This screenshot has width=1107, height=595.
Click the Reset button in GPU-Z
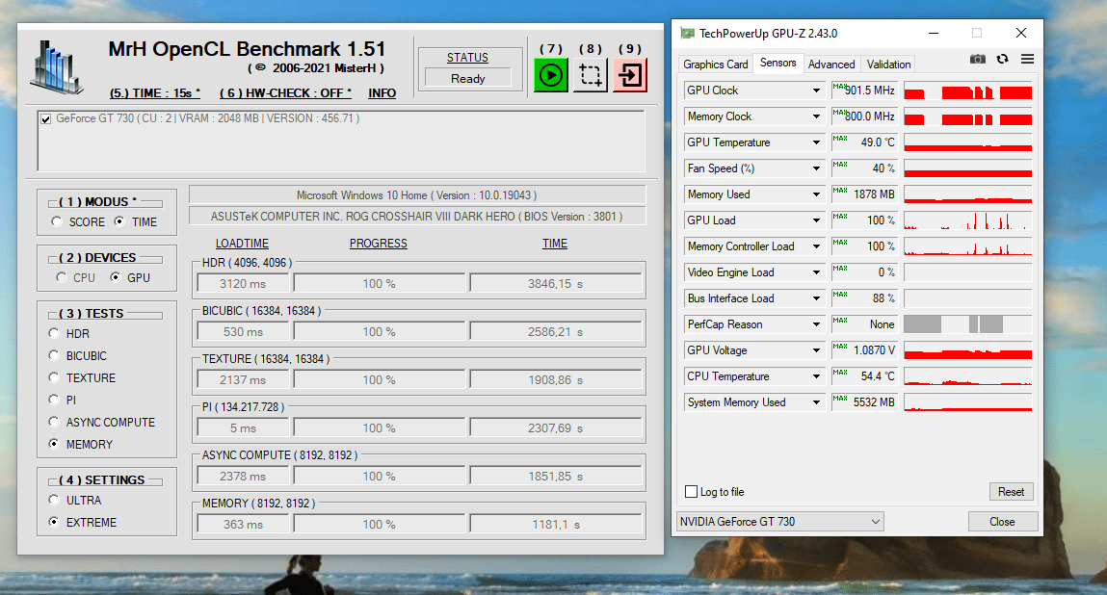click(1011, 492)
